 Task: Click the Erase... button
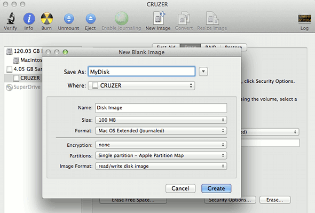tap(275, 200)
